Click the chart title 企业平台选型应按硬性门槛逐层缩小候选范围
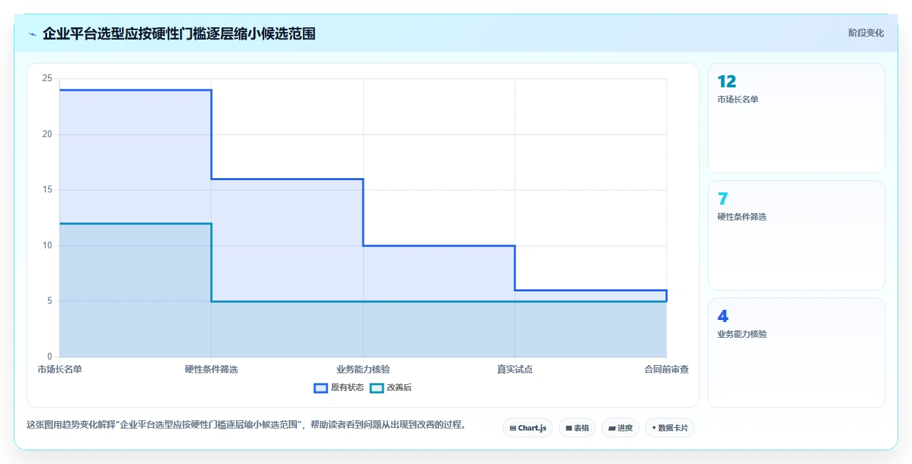The height and width of the screenshot is (464, 912). [179, 33]
